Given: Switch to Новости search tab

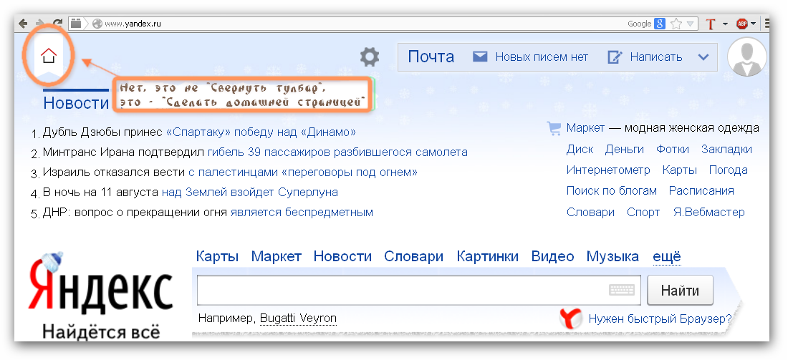Looking at the screenshot, I should 342,256.
